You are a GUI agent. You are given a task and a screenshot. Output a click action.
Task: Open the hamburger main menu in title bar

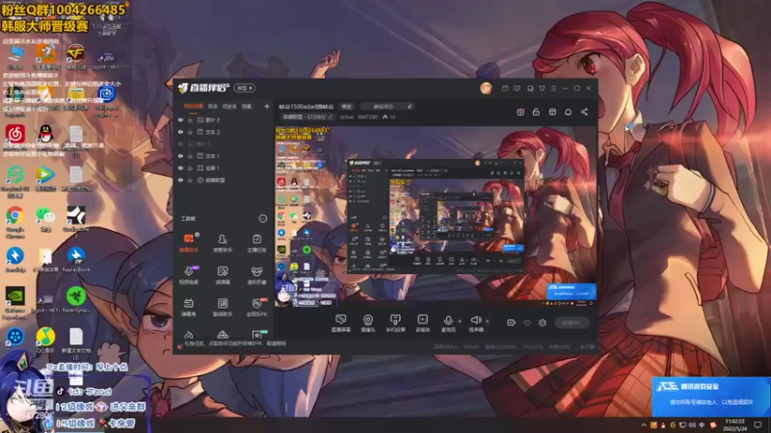click(553, 89)
